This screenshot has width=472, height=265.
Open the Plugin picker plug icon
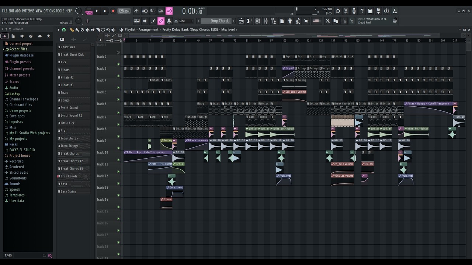(290, 21)
